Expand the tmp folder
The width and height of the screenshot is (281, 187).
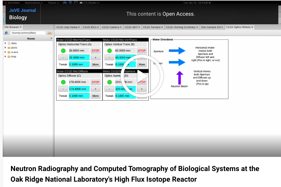coord(5,57)
